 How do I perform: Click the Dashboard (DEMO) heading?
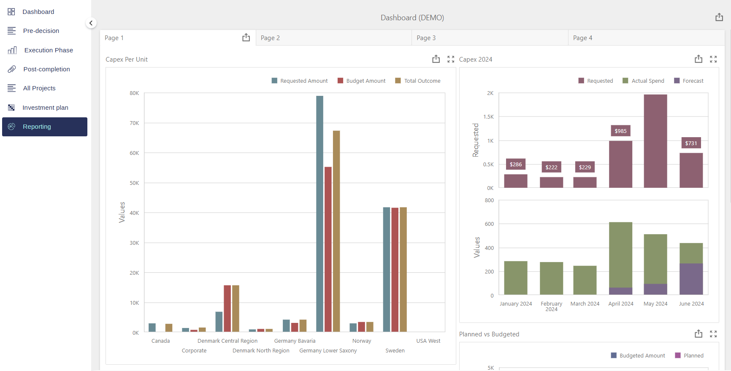tap(412, 18)
